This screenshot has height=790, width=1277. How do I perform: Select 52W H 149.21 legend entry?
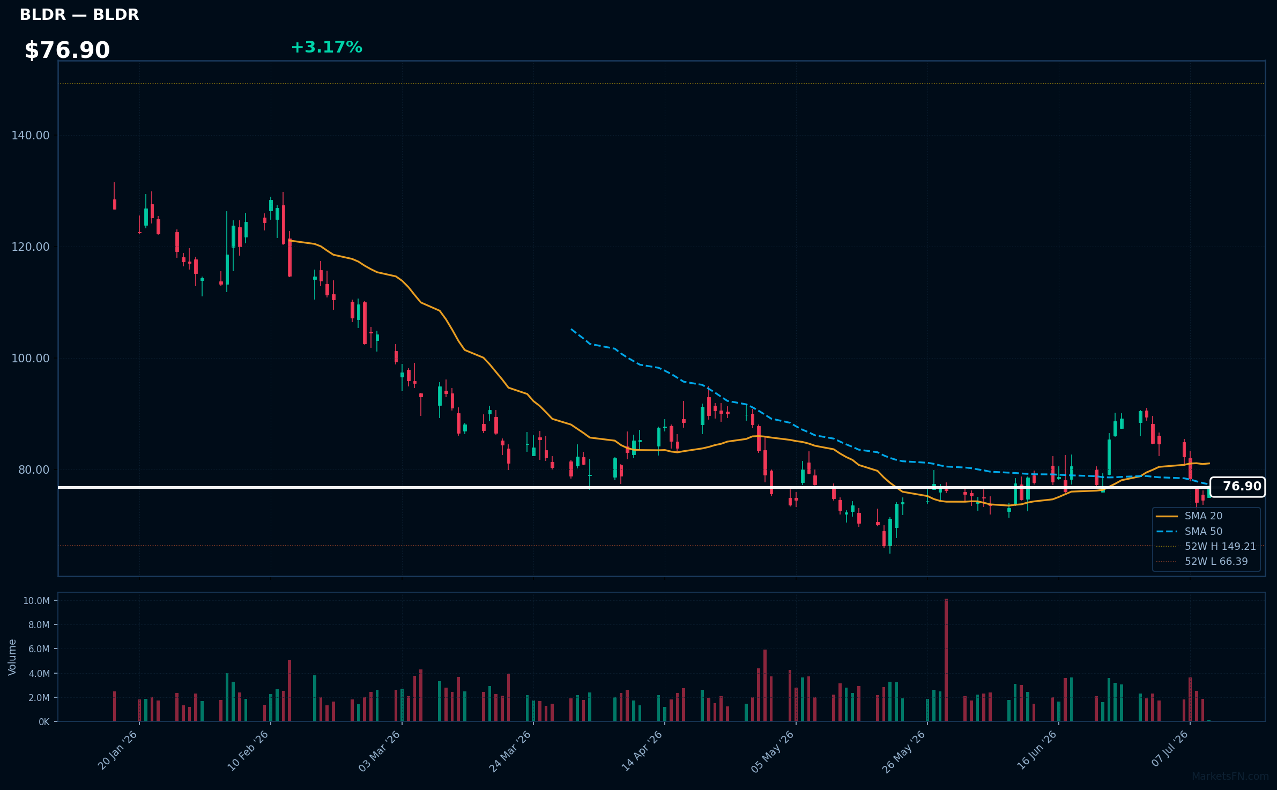[x=1206, y=547]
